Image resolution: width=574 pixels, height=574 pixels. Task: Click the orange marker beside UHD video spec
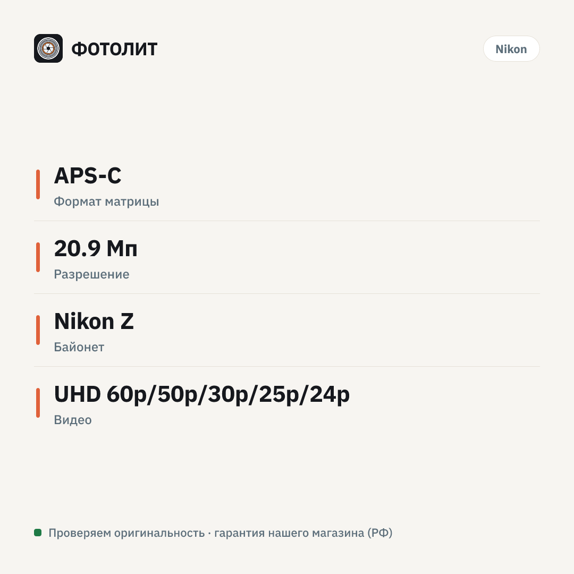[x=38, y=403]
